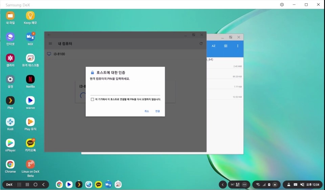Screen dimensions: 325x190
Task: Click the Plex icon in the taskbar
Action: pyautogui.click(x=79, y=184)
